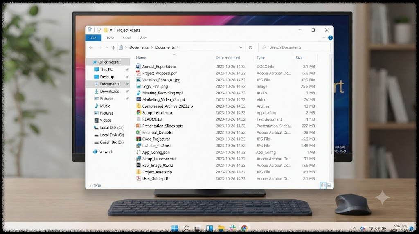The height and width of the screenshot is (234, 419).
Task: Select the camera icon for Raw_Image_05.cr2
Action: [x=138, y=165]
